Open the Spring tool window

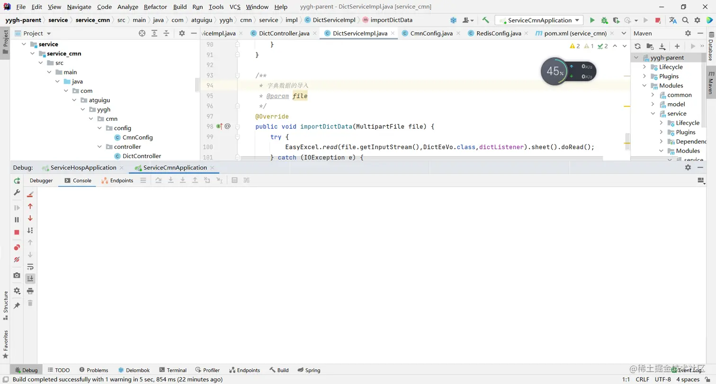pyautogui.click(x=309, y=370)
